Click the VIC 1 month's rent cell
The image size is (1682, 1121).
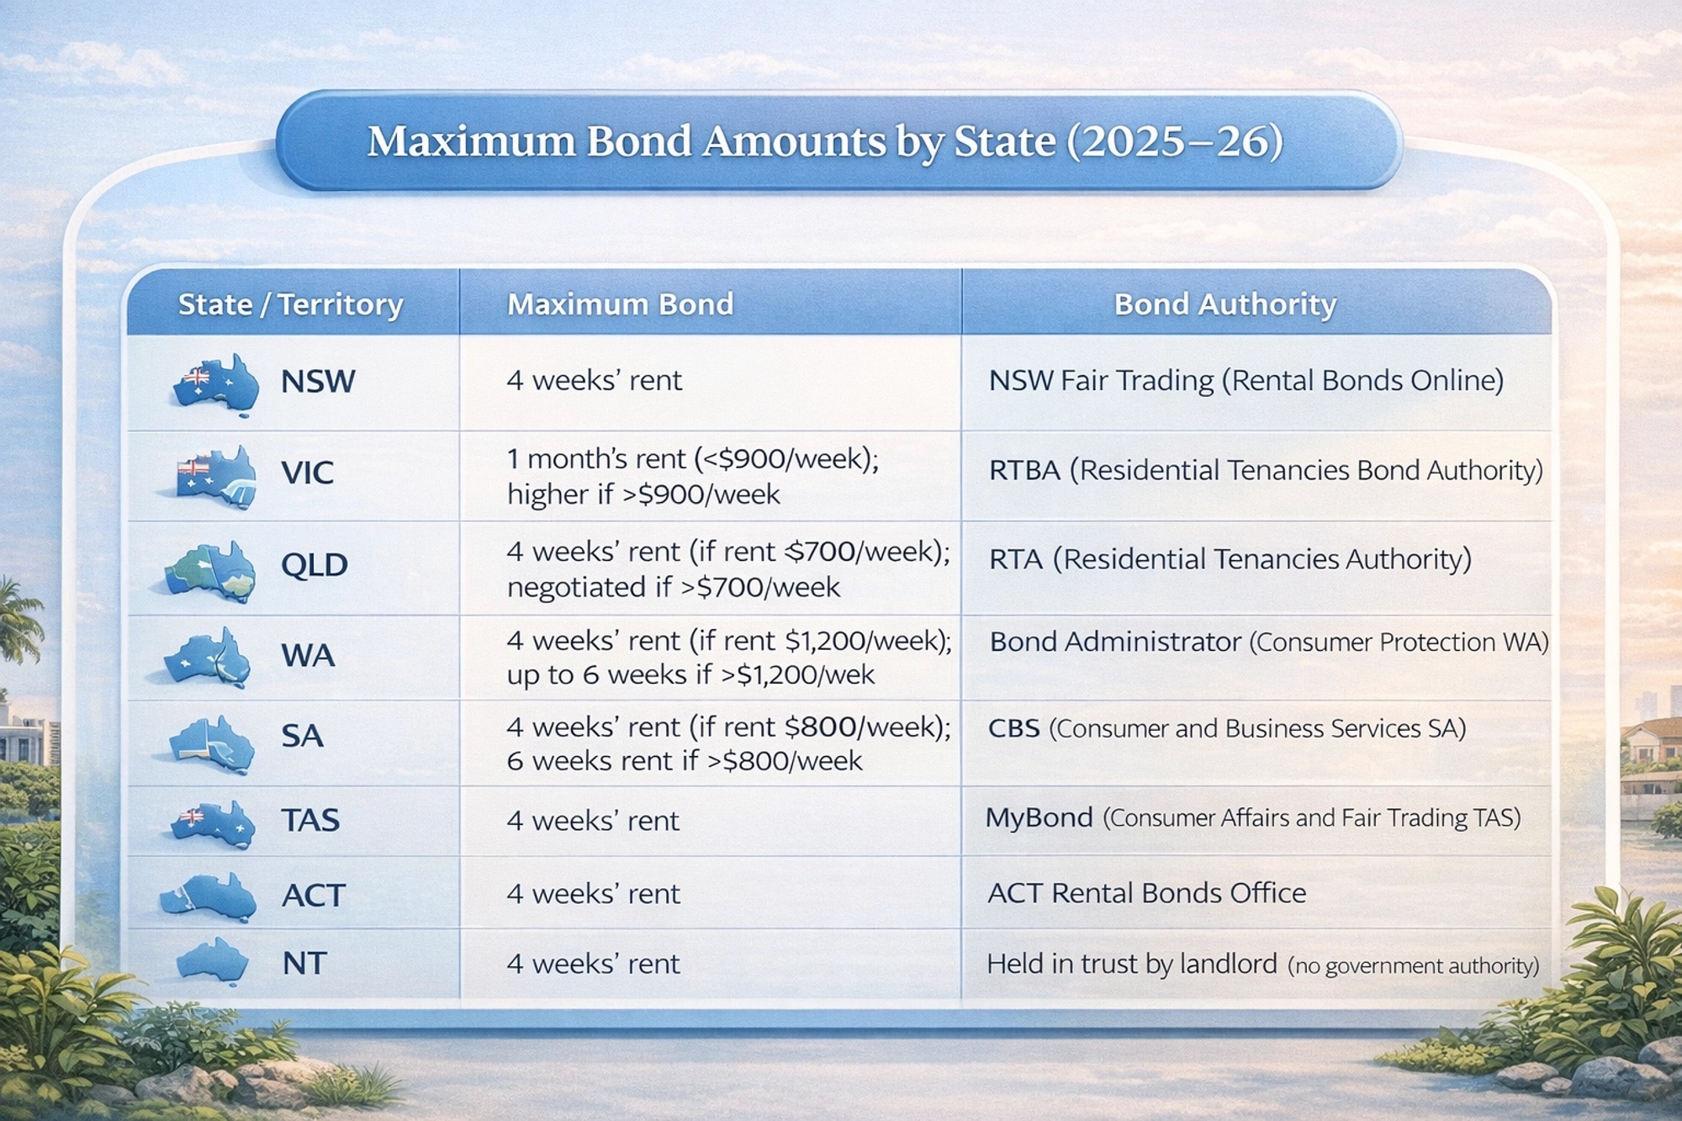692,476
